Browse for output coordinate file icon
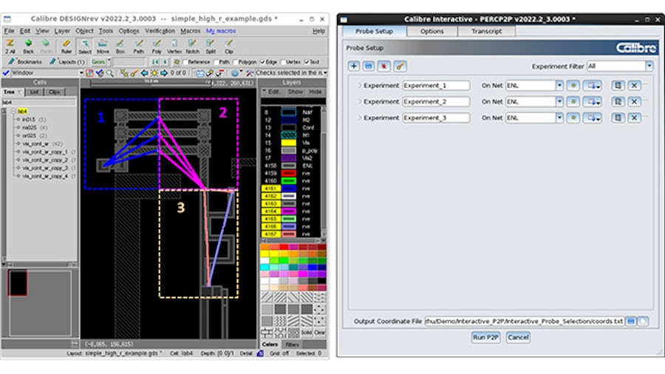The width and height of the screenshot is (665, 374). (x=631, y=322)
